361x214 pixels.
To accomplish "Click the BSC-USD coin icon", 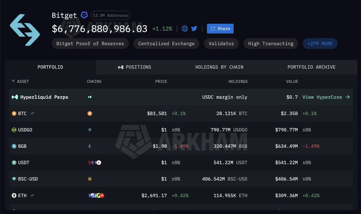I will pos(14,179).
